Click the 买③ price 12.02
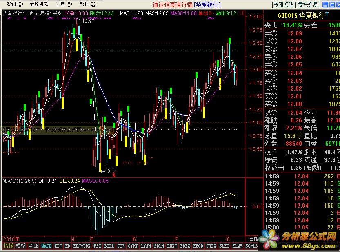The width and height of the screenshot is (340, 252). tap(295, 88)
